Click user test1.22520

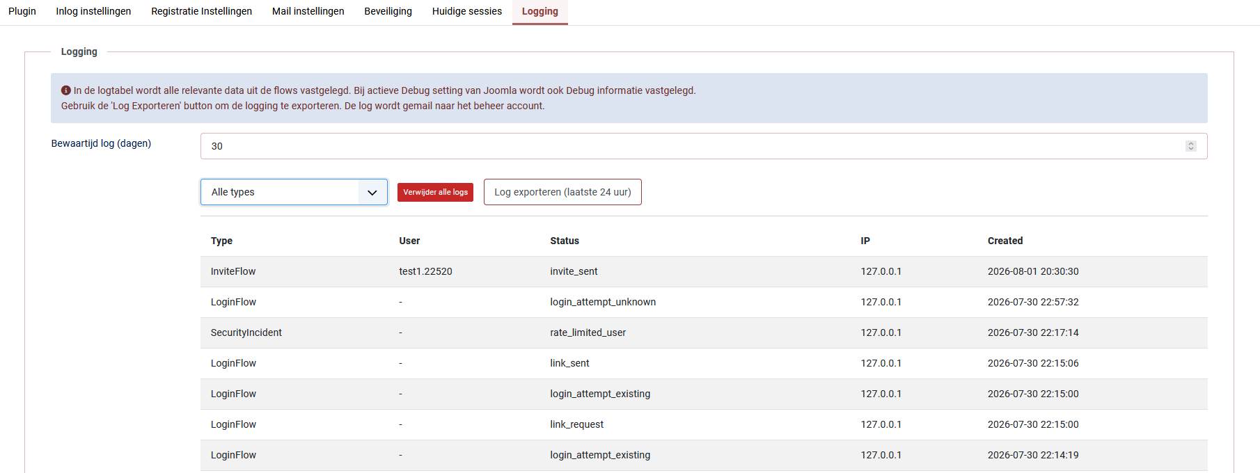click(x=425, y=271)
